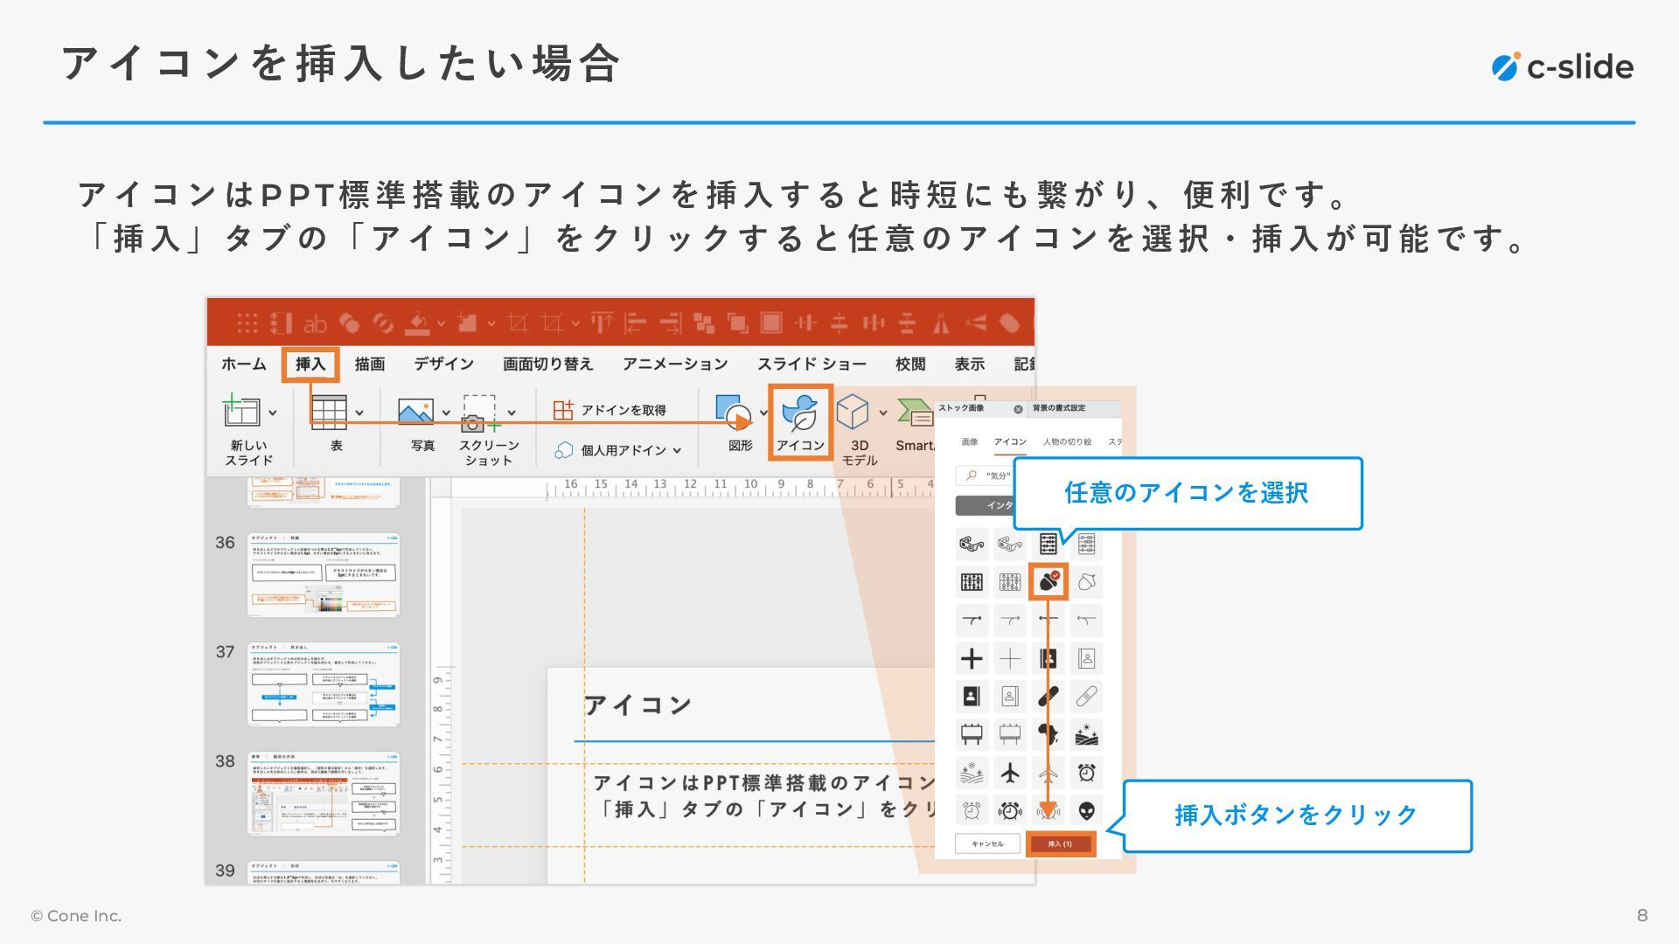
Task: Close the ストック画像 panel tab
Action: coord(1018,409)
